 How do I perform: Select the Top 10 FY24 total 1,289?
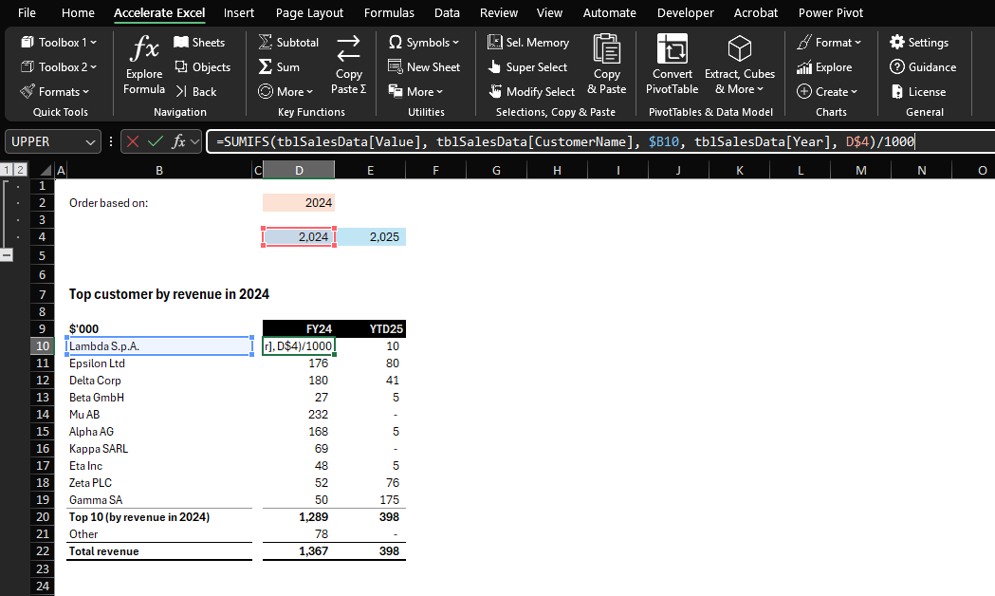tap(298, 516)
